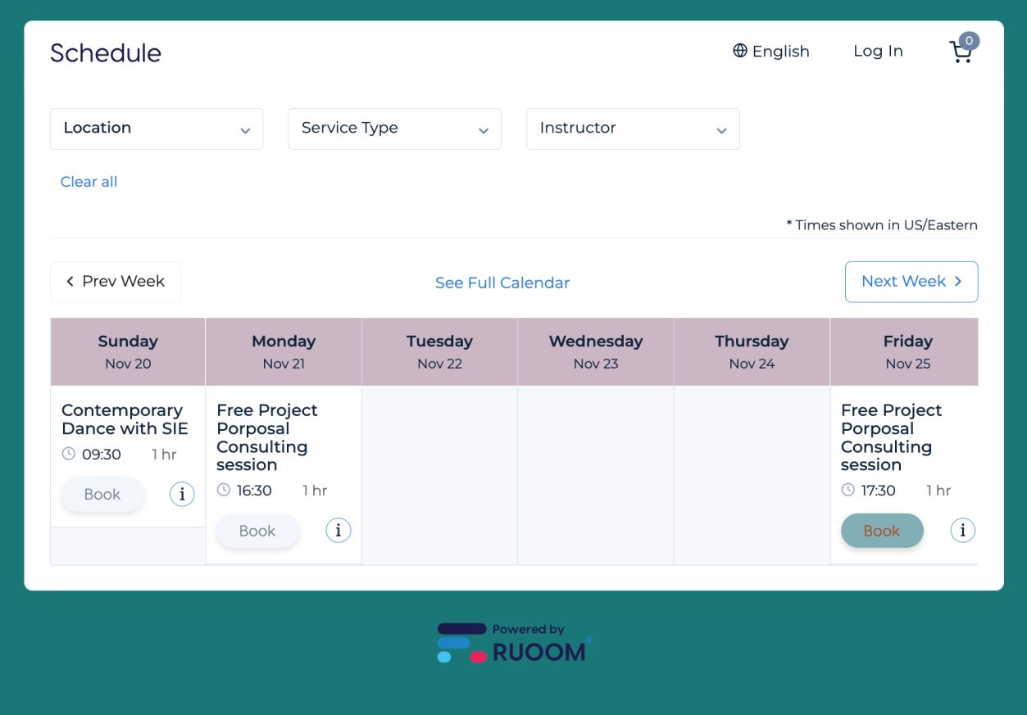The image size is (1027, 715).
Task: Expand the Location dropdown
Action: 157,129
